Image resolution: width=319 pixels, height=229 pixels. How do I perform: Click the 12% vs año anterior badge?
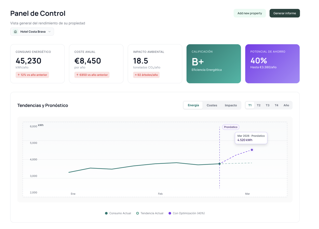32,75
